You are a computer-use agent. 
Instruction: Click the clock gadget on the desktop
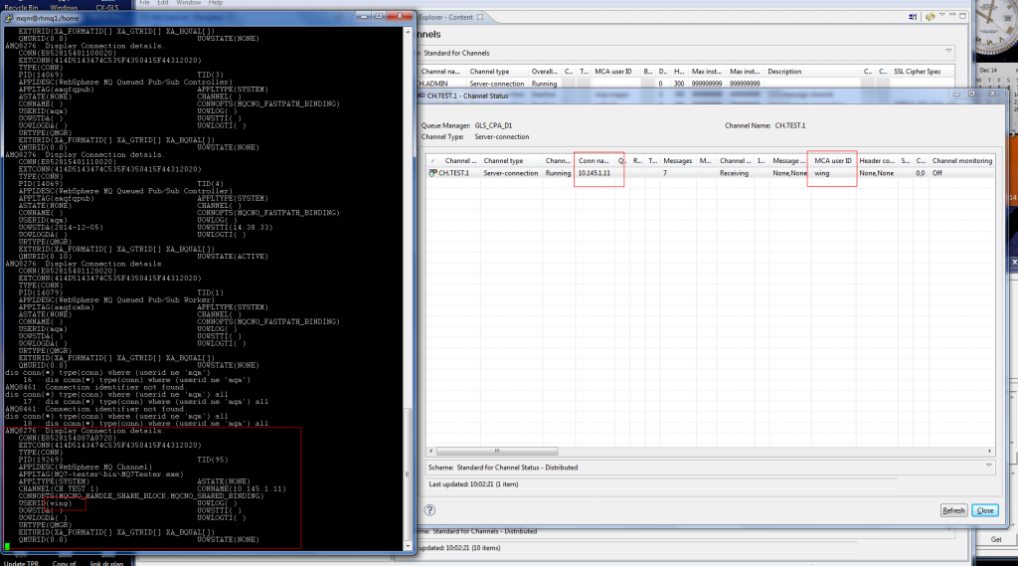(997, 26)
